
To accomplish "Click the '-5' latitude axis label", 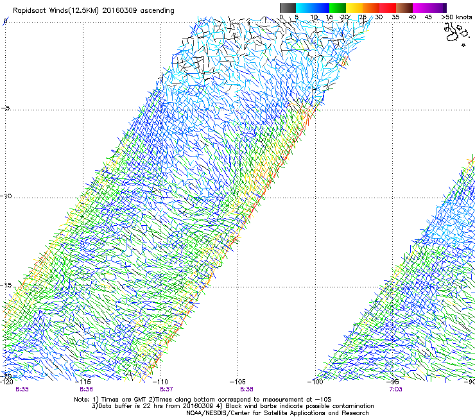I will 6,108.
